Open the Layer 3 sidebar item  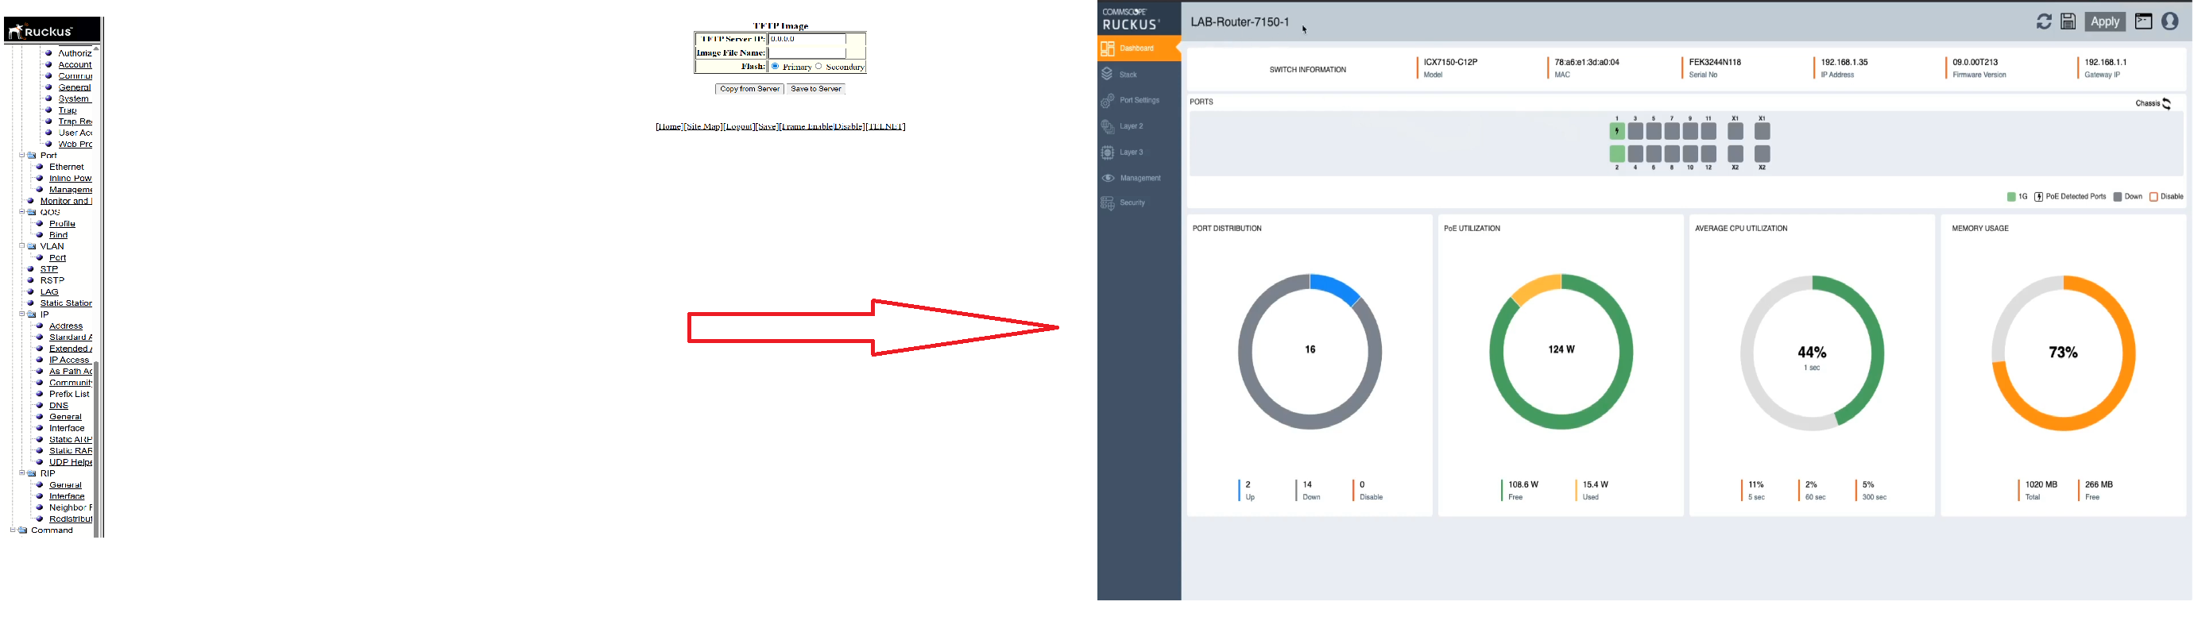[1139, 152]
